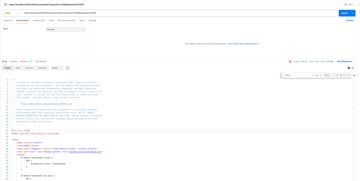Image resolution: width=360 pixels, height=181 pixels.
Task: Toggle Match Whole Word in find bar
Action: 317,75
